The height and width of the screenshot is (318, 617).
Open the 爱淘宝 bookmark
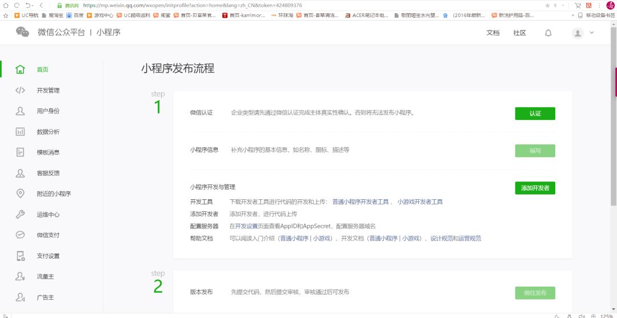point(53,15)
